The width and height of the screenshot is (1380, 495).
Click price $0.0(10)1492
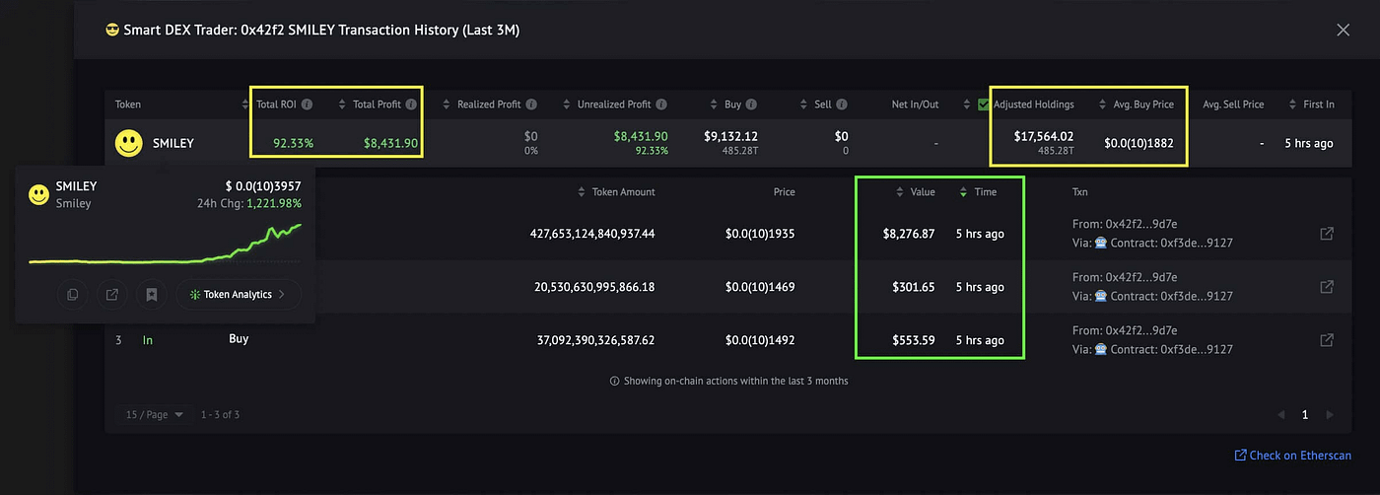(760, 340)
